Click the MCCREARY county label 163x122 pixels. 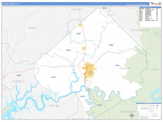(x=128, y=112)
